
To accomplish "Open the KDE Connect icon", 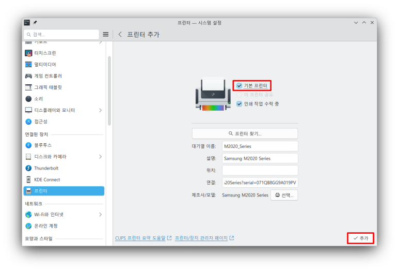I will pos(28,180).
